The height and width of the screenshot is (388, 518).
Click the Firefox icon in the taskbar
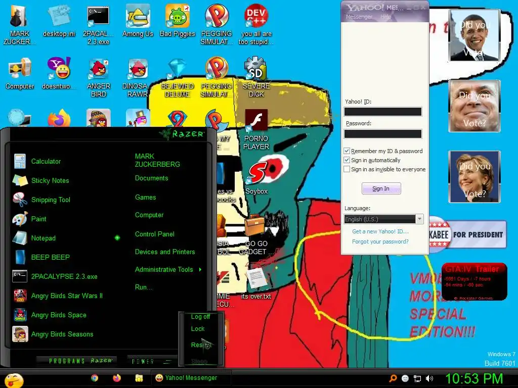117,378
